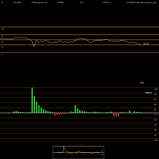Screen dimensions: 159x159
Task: Click the mini overview chart thumbnail
Action: pyautogui.click(x=79, y=152)
